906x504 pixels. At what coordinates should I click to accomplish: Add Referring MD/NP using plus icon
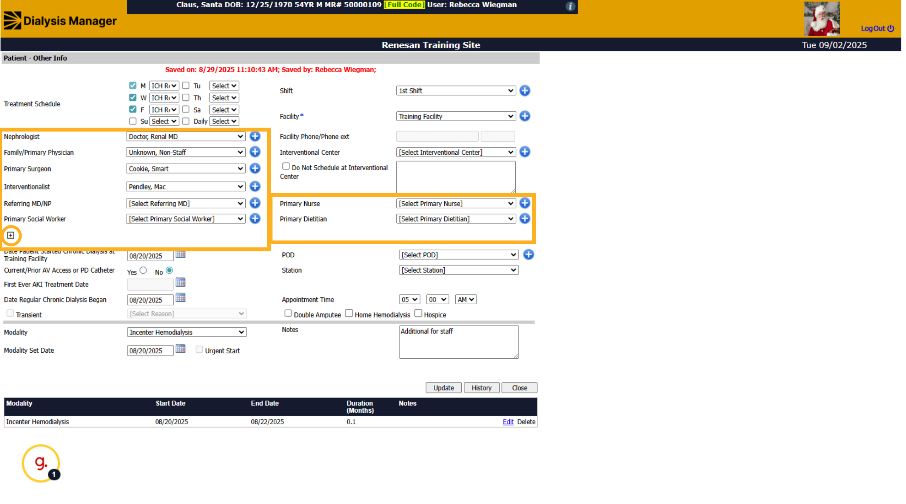point(255,203)
